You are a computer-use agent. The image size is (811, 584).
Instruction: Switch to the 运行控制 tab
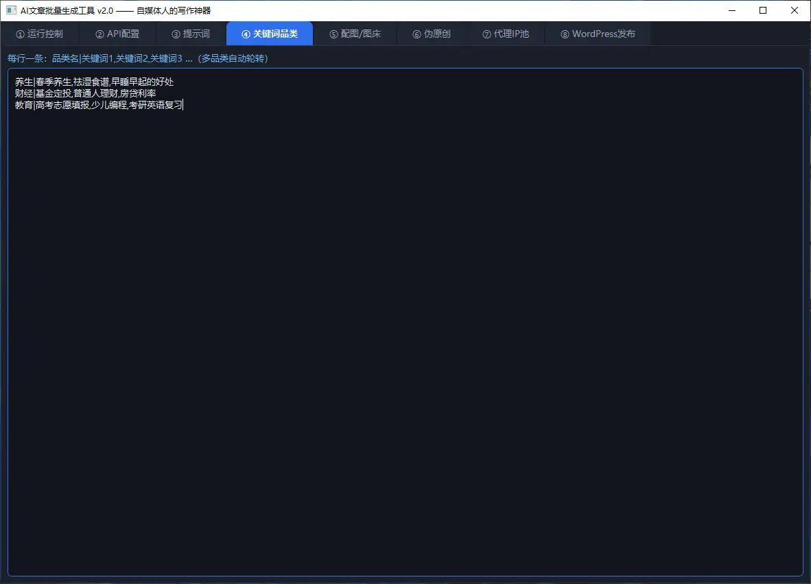pos(40,34)
